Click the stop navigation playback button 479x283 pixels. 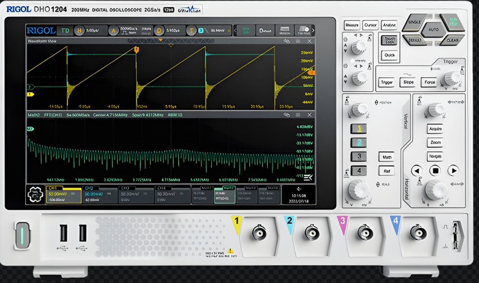click(435, 171)
